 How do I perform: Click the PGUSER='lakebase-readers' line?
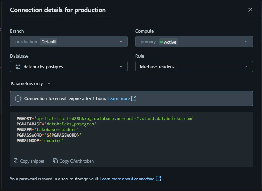coord(48,130)
